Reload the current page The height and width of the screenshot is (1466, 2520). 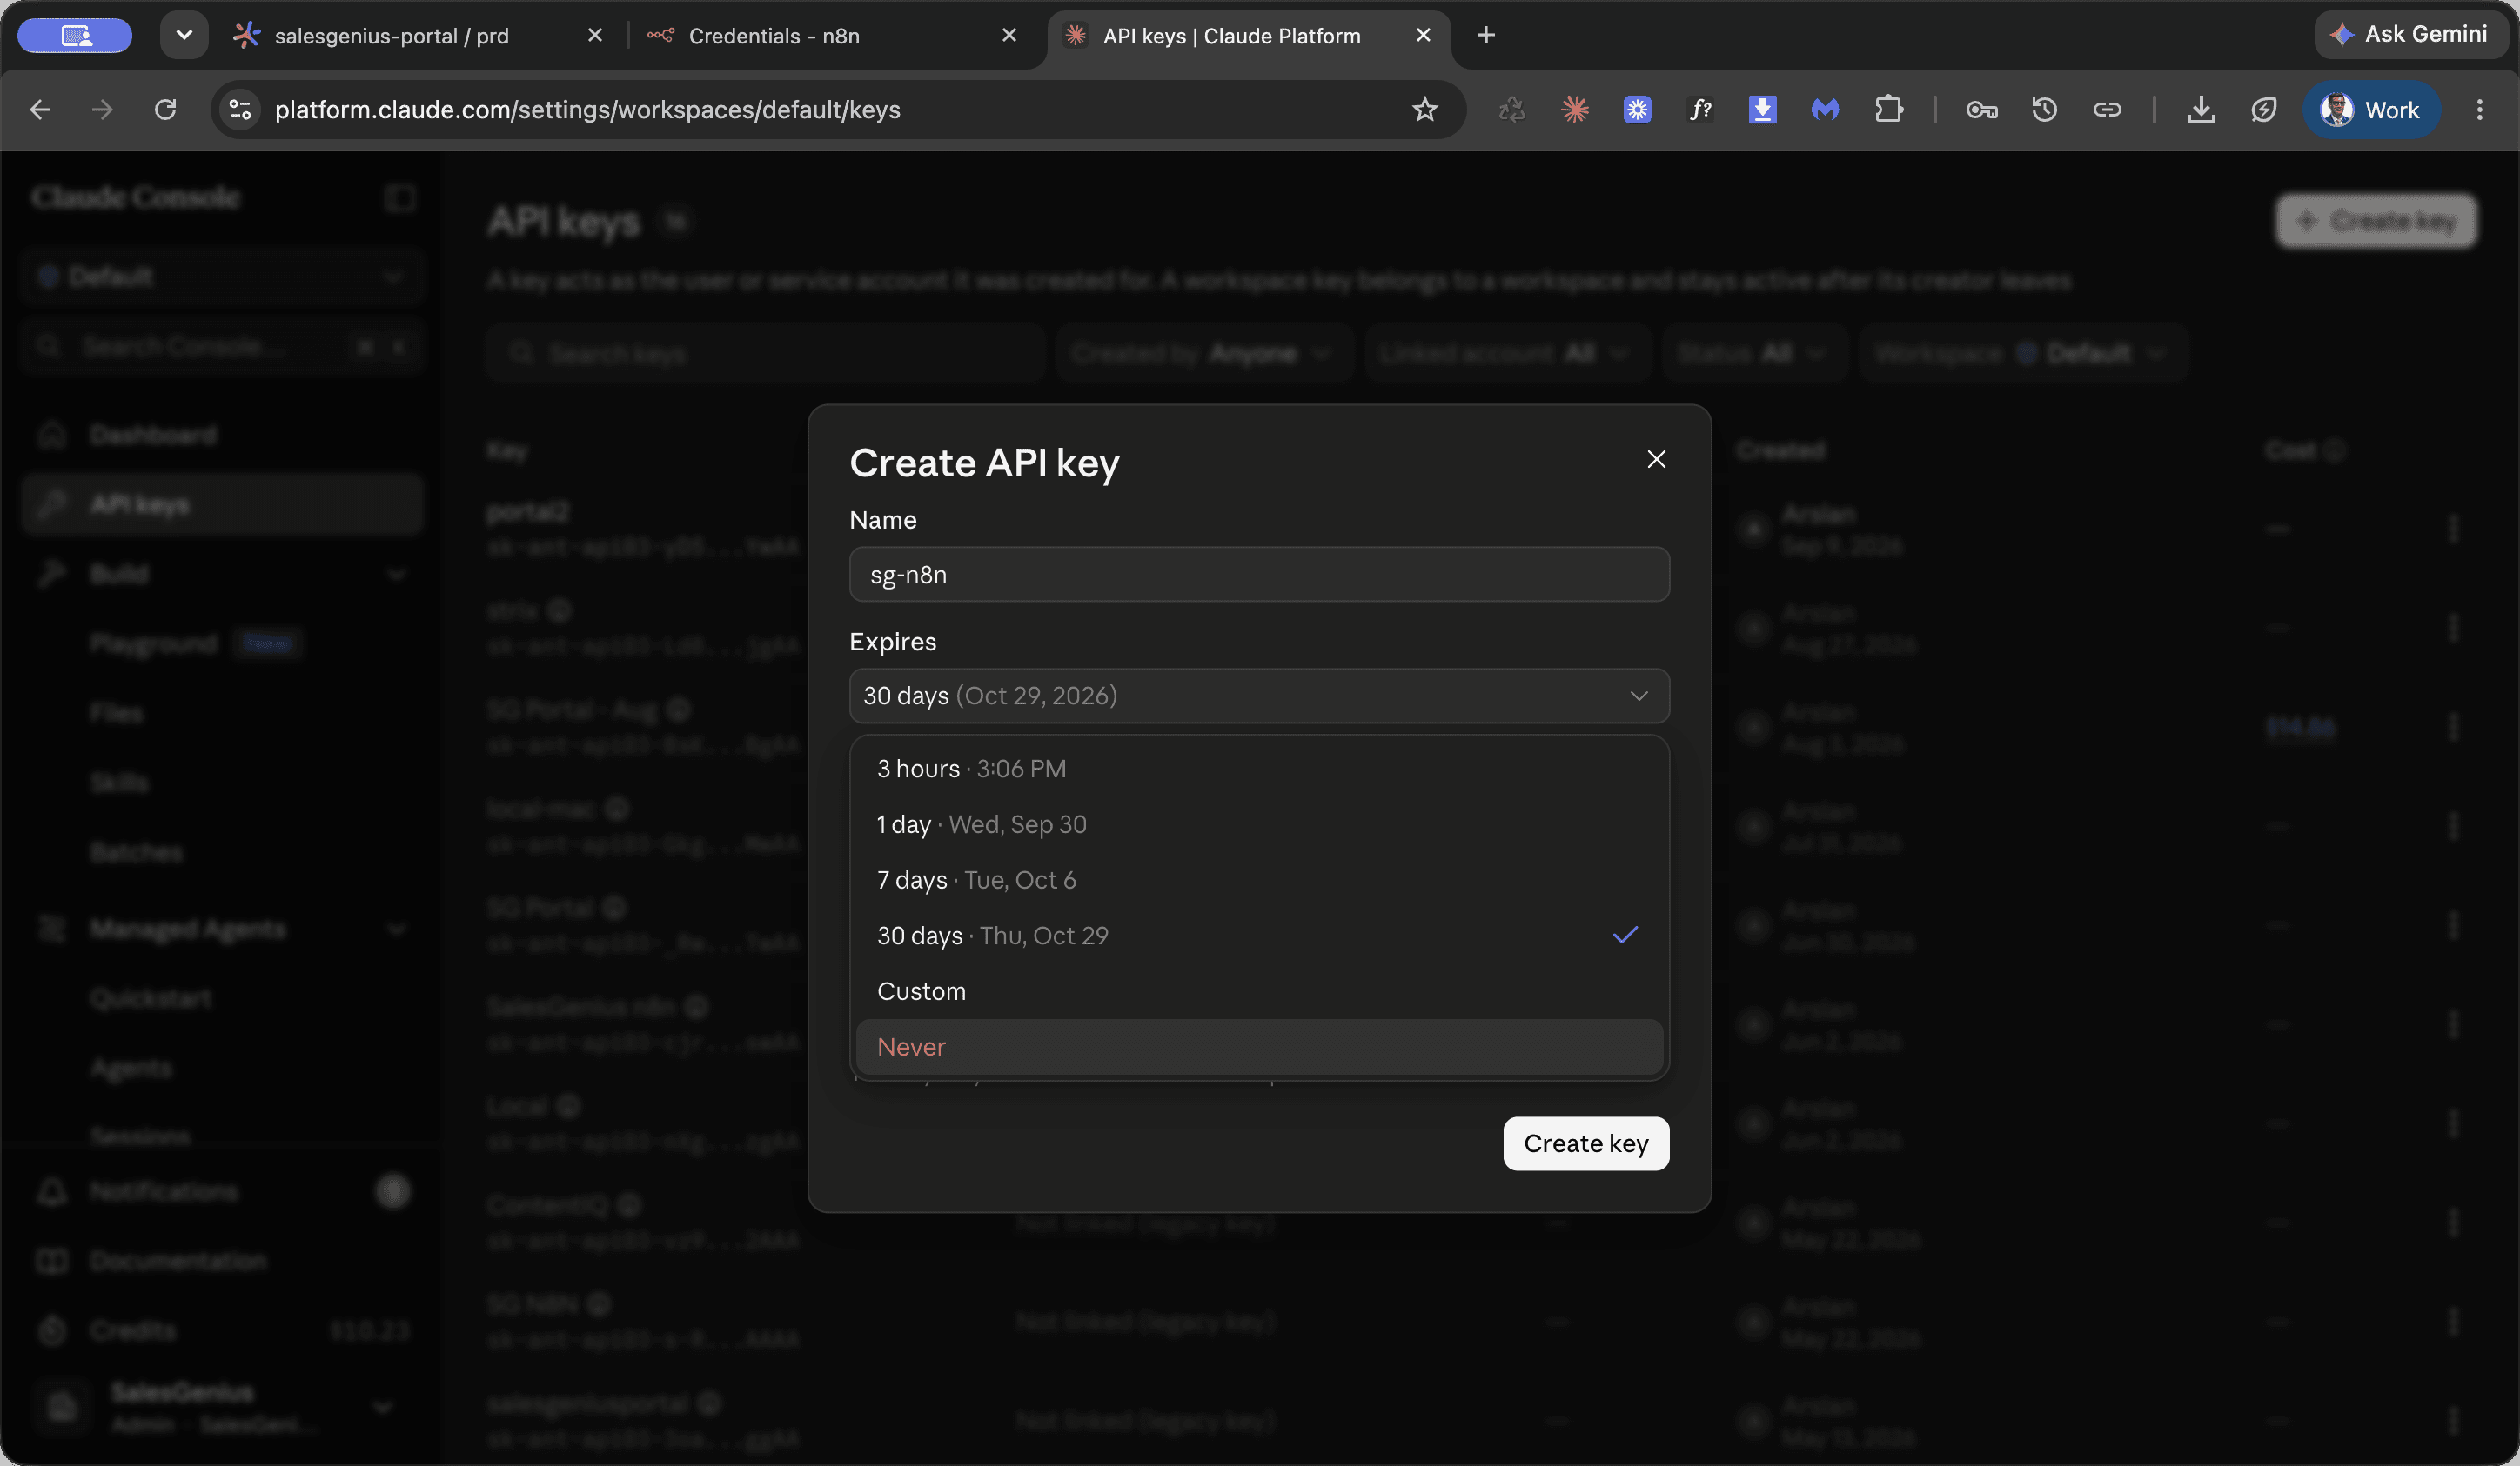165,109
